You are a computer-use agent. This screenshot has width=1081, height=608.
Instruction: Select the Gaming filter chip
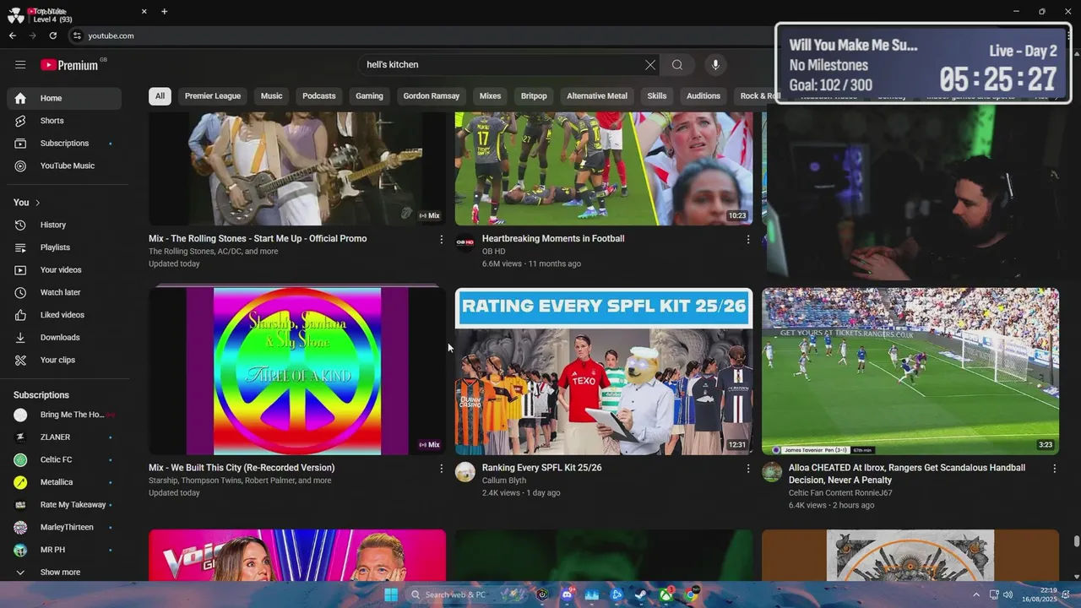point(369,96)
